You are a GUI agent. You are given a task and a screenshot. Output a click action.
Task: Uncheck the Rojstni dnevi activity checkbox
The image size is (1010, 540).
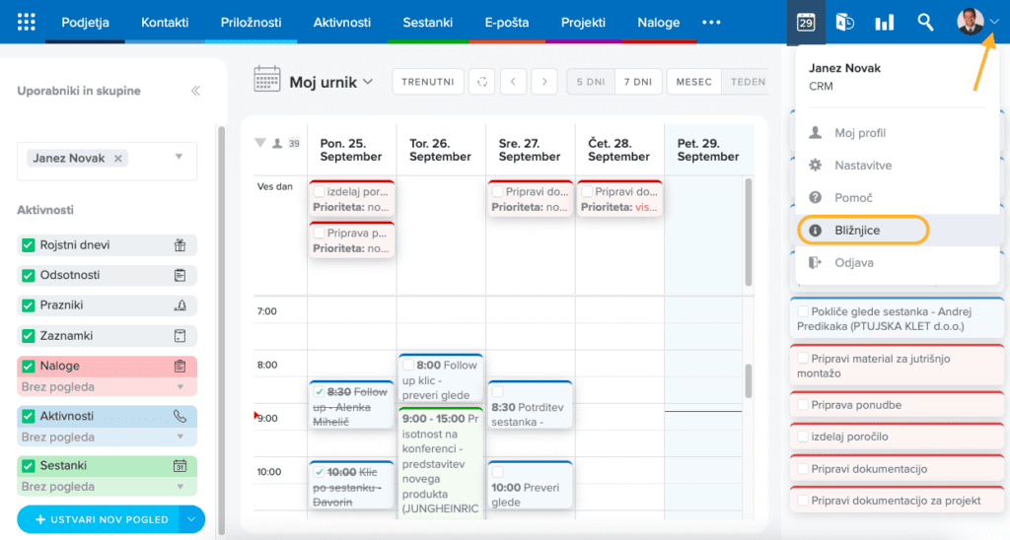point(28,245)
